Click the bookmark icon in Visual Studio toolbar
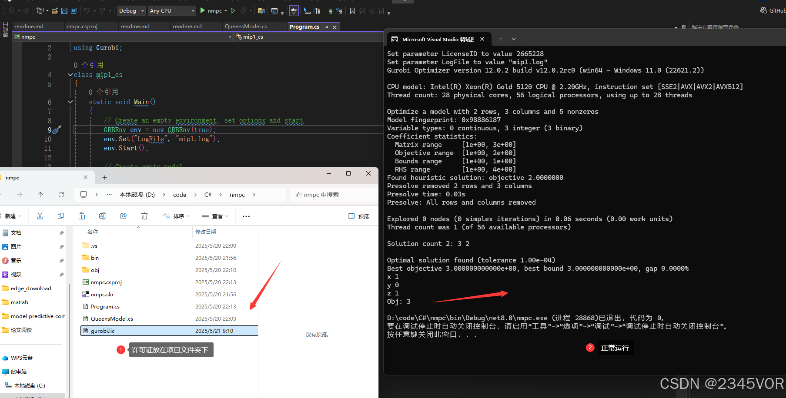 click(x=352, y=10)
